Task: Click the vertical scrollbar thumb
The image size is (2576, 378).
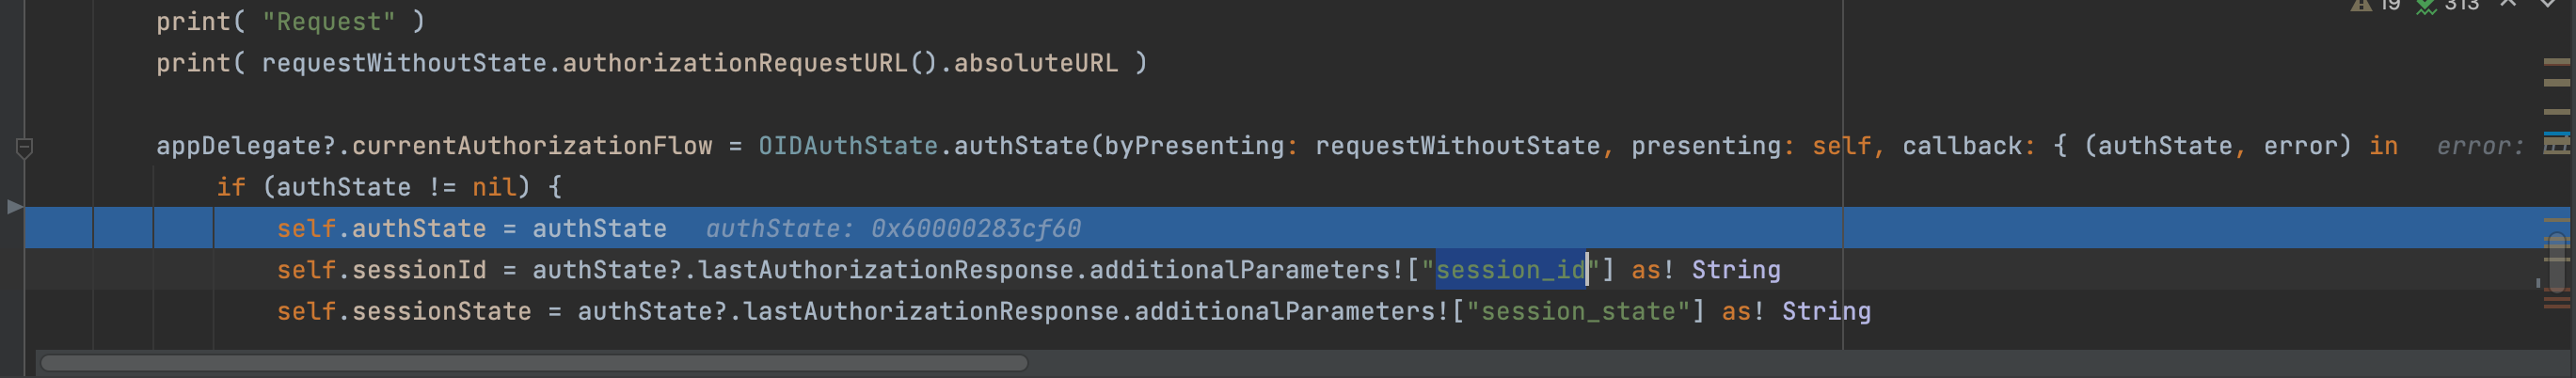Action: pos(2556,262)
